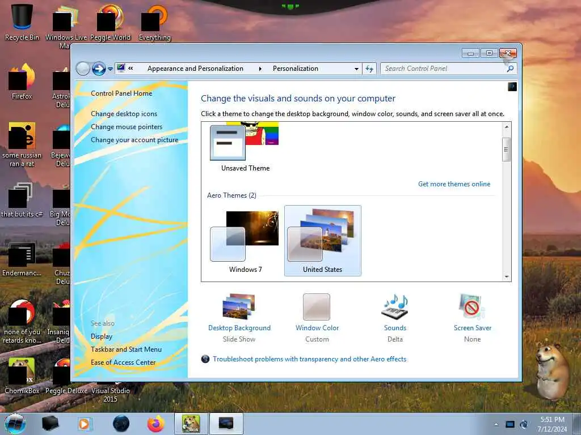Click the Control Panel icon in address bar
The height and width of the screenshot is (435, 581).
tap(121, 68)
